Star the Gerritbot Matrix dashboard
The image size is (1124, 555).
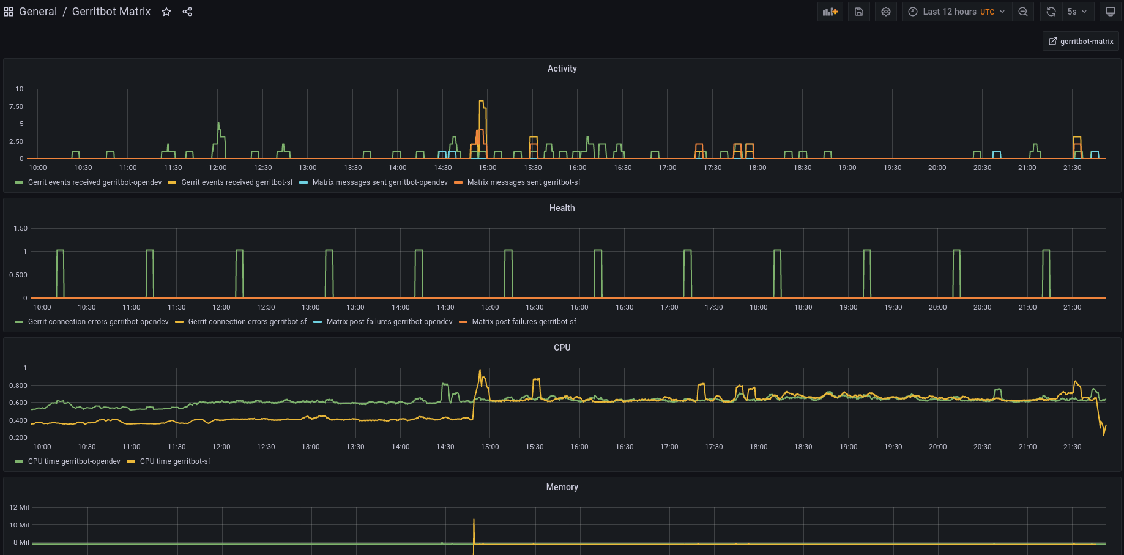166,12
